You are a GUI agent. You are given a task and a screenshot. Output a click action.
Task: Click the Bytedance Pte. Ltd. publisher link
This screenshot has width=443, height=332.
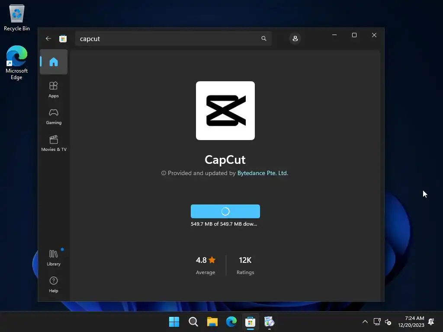click(263, 173)
